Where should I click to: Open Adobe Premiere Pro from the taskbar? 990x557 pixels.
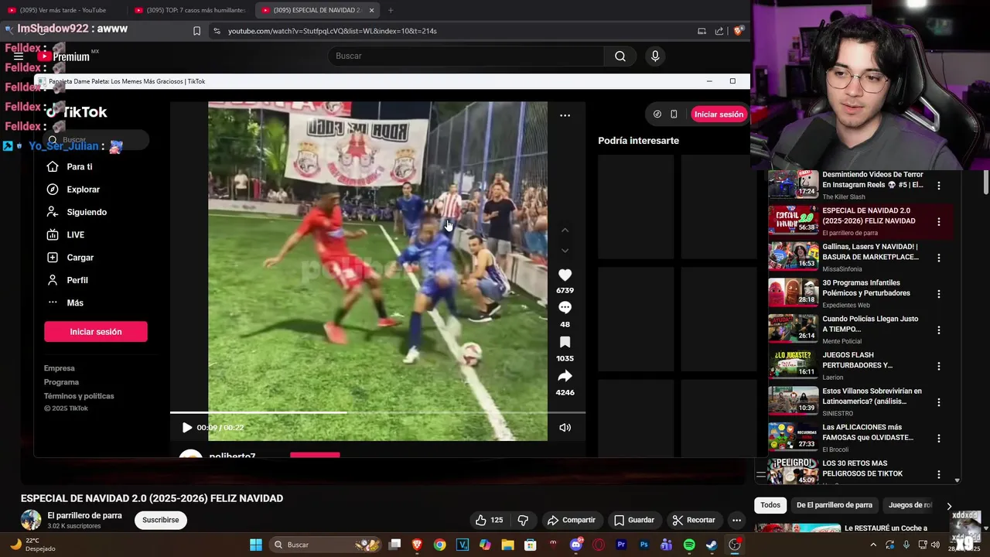[x=621, y=545]
